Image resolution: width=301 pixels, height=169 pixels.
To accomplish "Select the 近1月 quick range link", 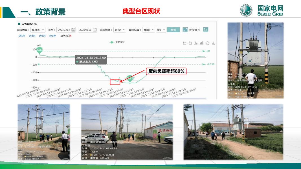I will [x=22, y=36].
